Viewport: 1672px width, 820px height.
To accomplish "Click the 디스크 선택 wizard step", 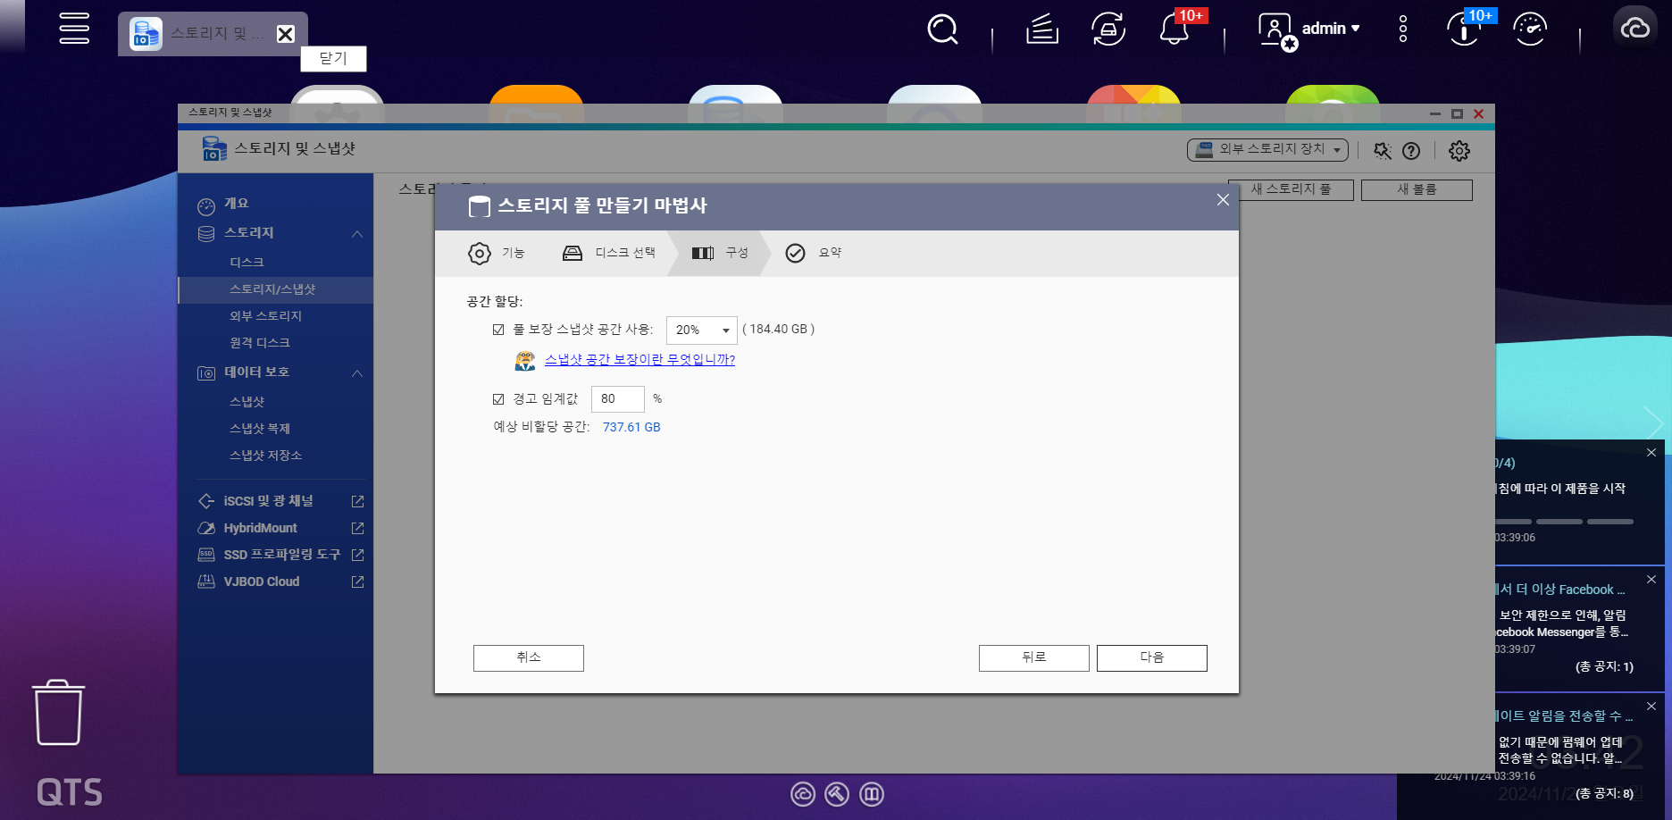I will [x=609, y=254].
